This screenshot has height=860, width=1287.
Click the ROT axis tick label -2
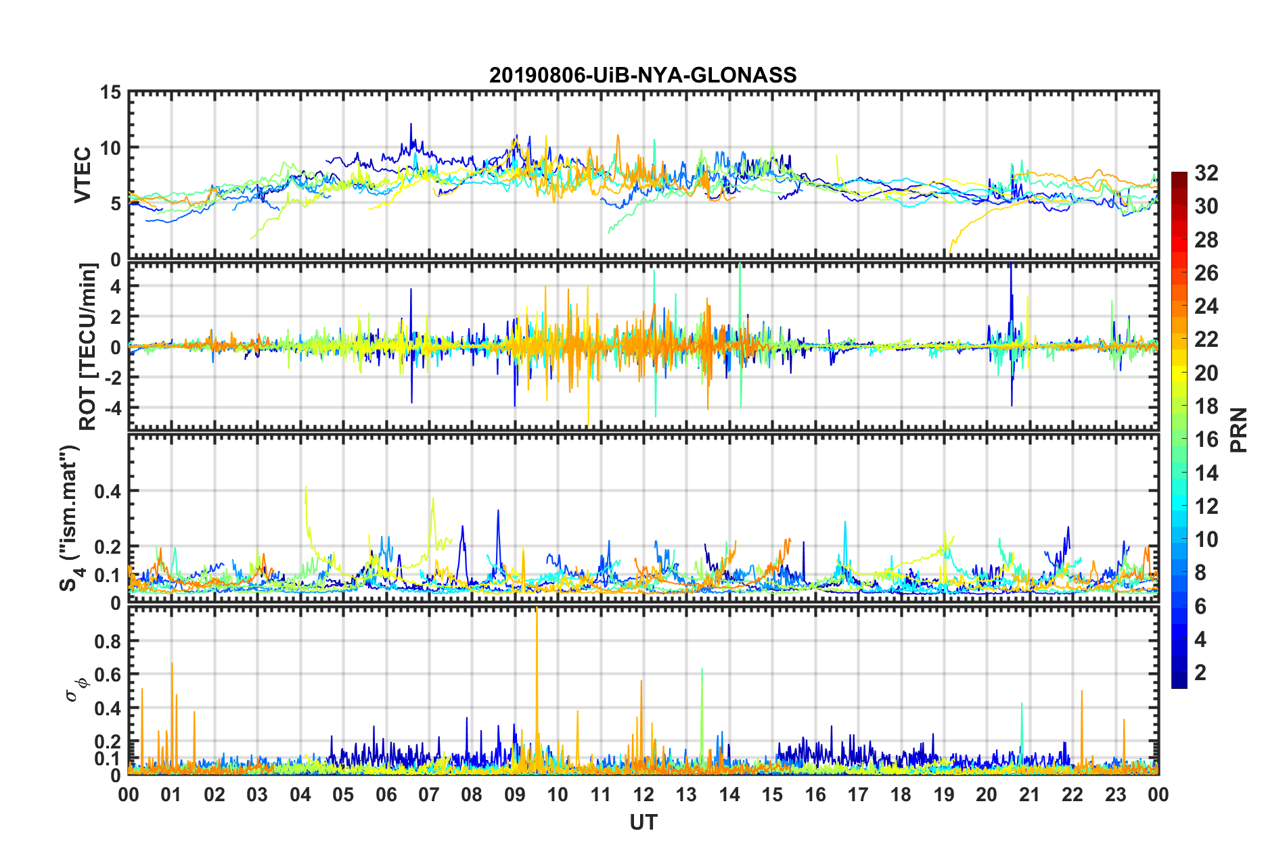tap(113, 377)
